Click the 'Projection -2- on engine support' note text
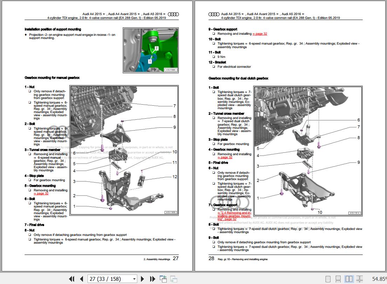Image resolution: width=387 pixels, height=284 pixels. pos(72,37)
